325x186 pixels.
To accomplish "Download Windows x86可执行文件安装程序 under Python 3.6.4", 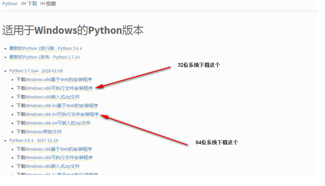I will click(x=59, y=158).
